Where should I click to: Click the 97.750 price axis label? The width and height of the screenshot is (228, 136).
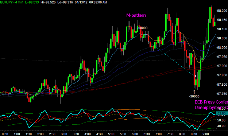pos(222,94)
